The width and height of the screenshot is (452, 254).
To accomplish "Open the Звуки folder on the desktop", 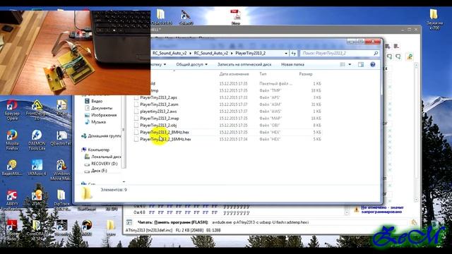I will pyautogui.click(x=434, y=20).
